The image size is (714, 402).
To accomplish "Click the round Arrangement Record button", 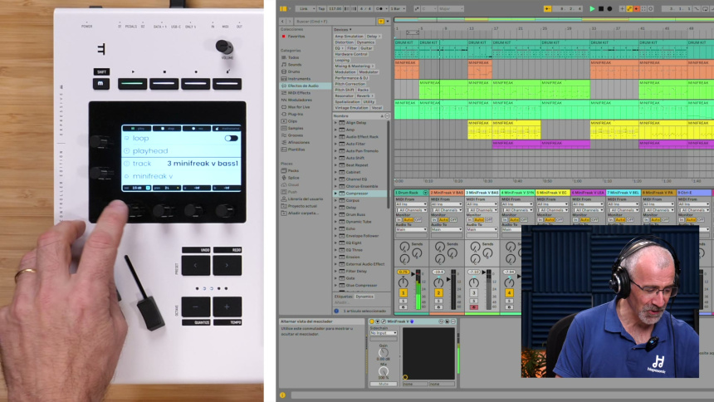I will tap(609, 8).
